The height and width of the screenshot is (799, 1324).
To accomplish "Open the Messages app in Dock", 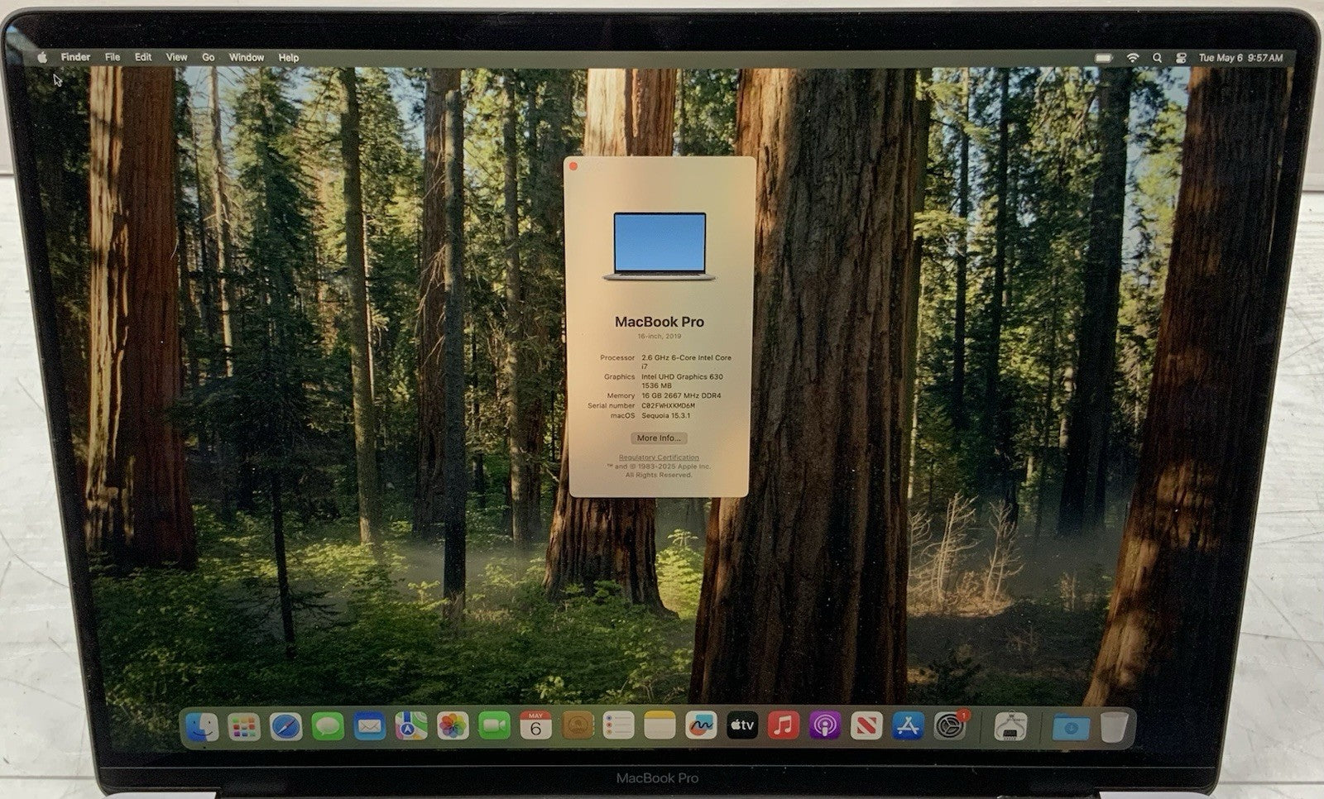I will coord(328,726).
